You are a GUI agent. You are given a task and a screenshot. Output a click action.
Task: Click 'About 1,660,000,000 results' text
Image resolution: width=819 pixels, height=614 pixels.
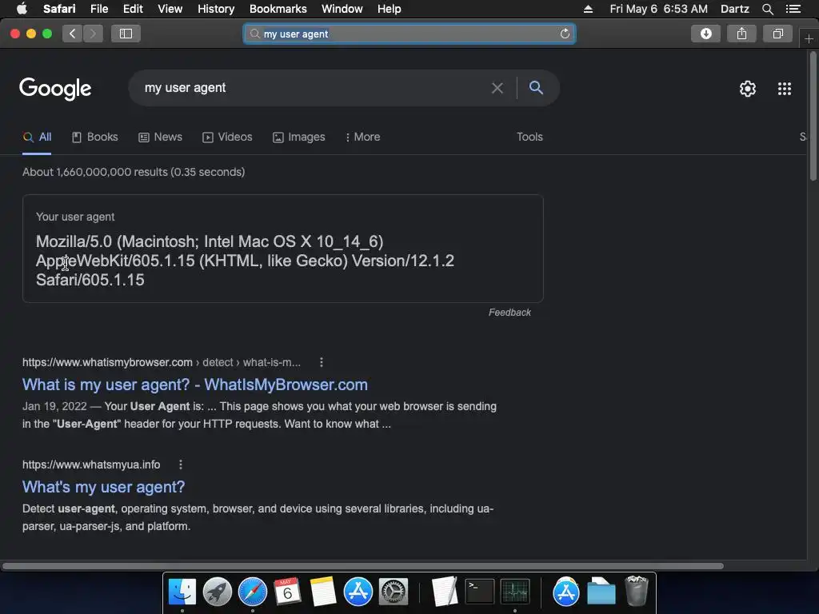point(134,173)
